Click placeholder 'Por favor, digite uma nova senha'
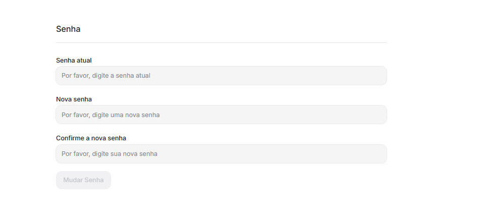The width and height of the screenshot is (478, 219). coord(111,115)
